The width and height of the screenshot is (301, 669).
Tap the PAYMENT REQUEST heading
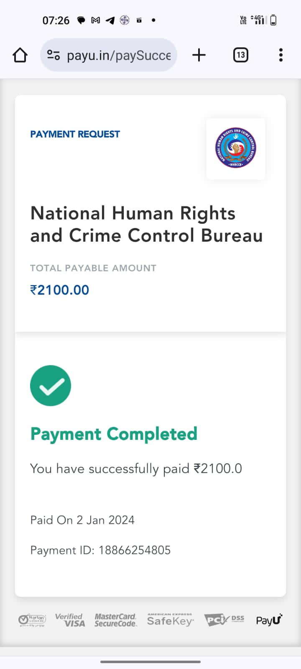click(x=75, y=134)
